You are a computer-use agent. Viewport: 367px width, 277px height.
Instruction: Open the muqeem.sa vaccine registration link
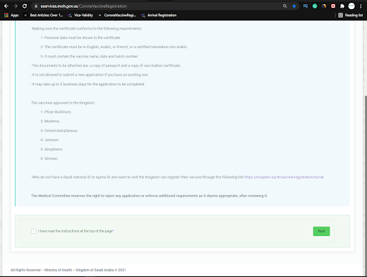(284, 177)
